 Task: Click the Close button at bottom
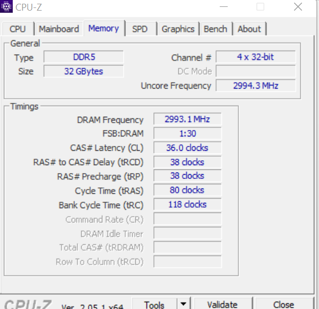click(283, 304)
